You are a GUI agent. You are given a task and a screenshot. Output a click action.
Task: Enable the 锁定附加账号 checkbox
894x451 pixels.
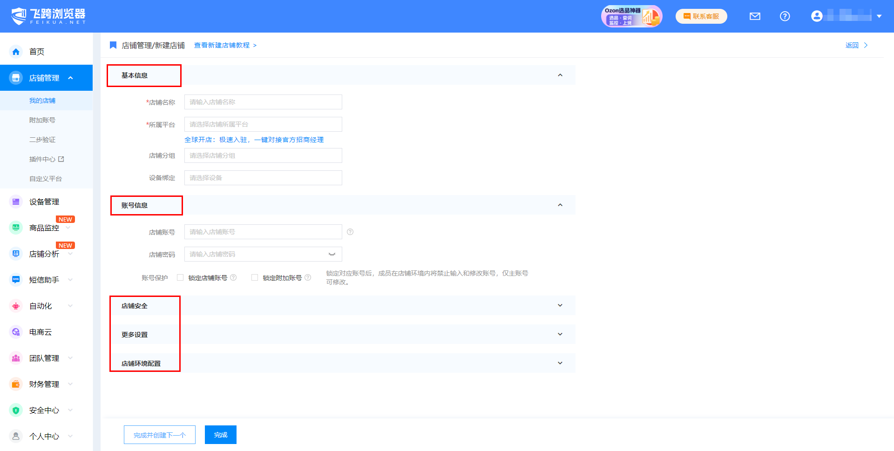(x=255, y=277)
